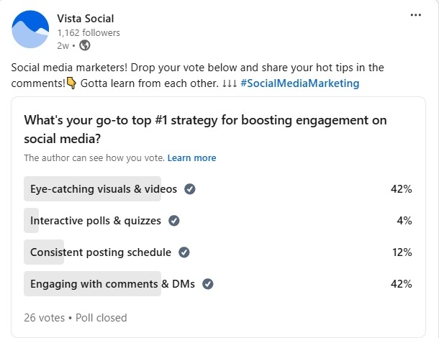Select the Consistent posting schedule option
Viewport: 439px width, 338px height.
click(x=100, y=252)
